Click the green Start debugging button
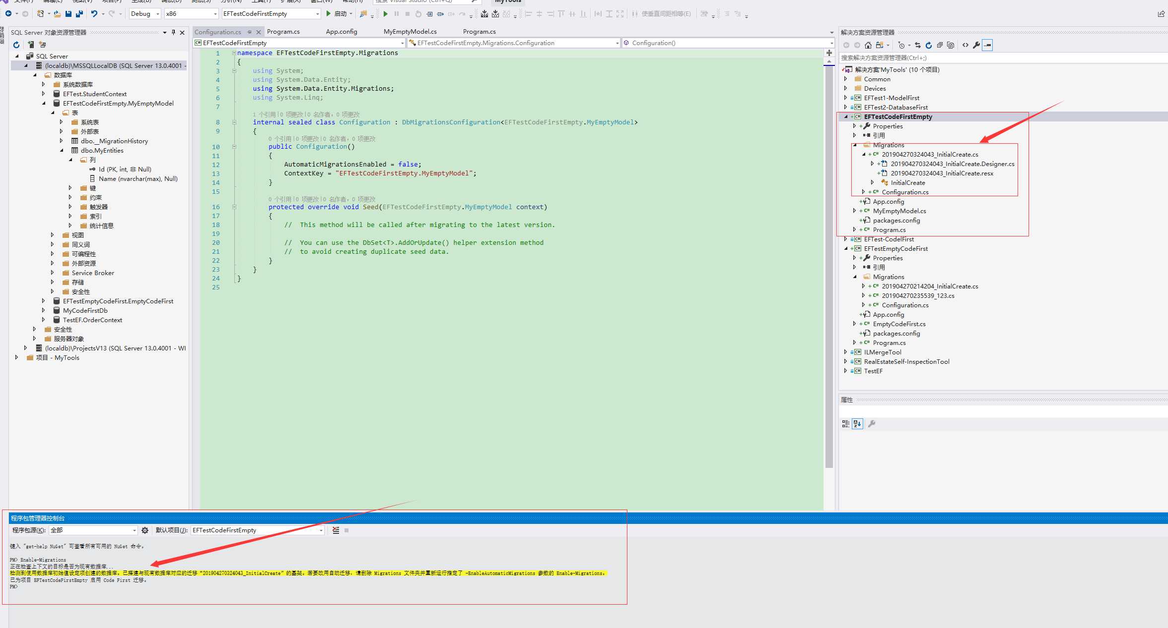The height and width of the screenshot is (628, 1168). [339, 14]
